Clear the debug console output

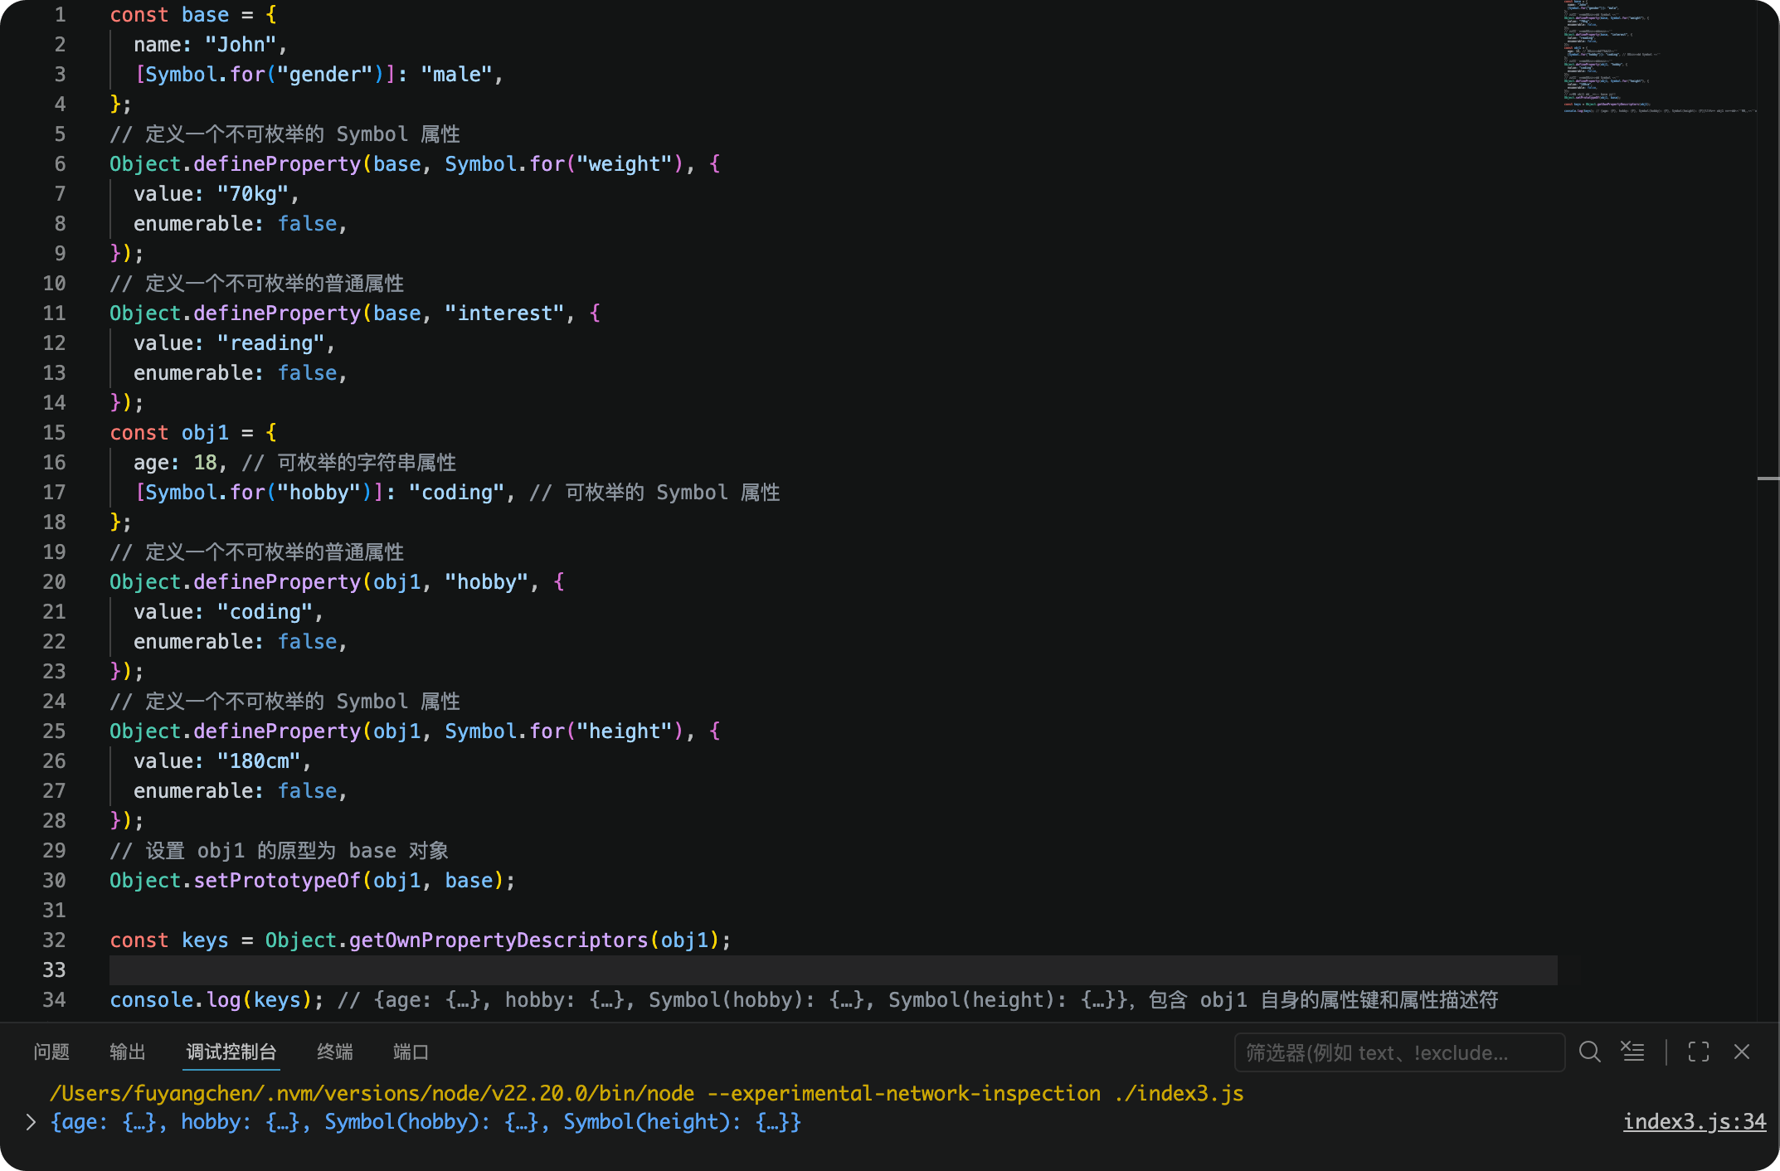tap(1633, 1052)
